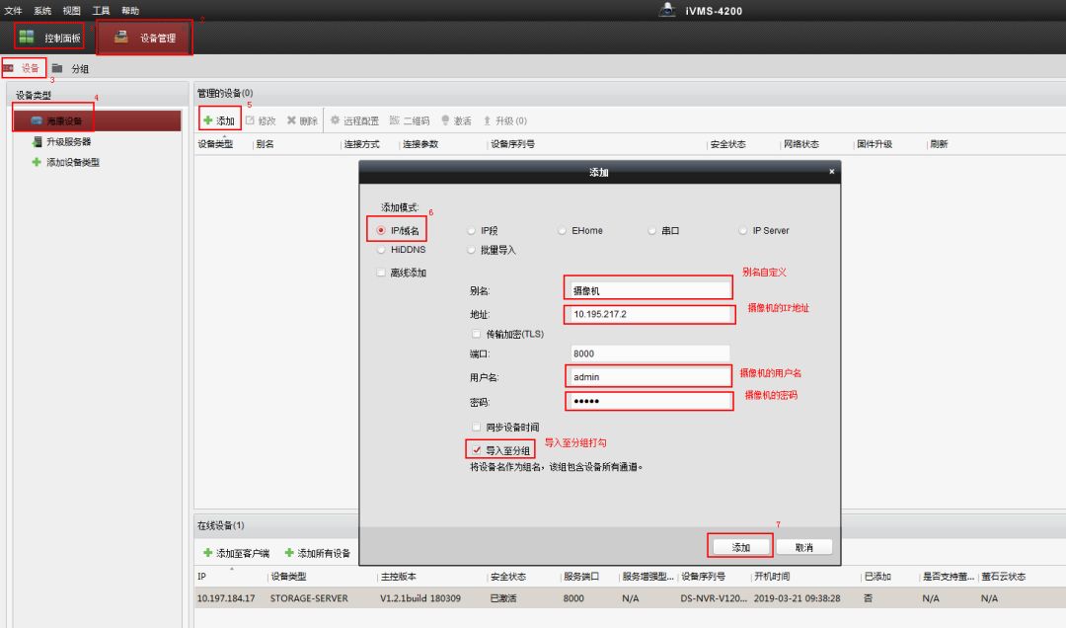Open the 视图 menu
The image size is (1066, 628).
point(71,10)
